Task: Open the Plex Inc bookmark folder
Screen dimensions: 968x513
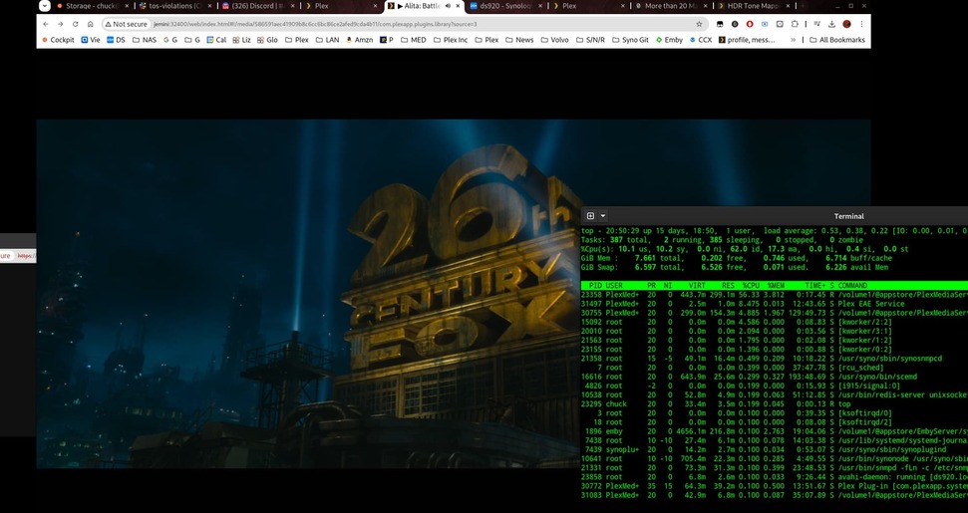Action: click(450, 40)
